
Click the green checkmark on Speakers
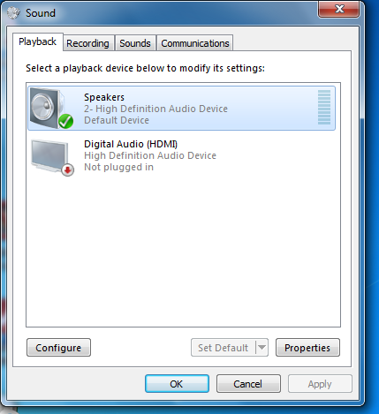coord(65,121)
